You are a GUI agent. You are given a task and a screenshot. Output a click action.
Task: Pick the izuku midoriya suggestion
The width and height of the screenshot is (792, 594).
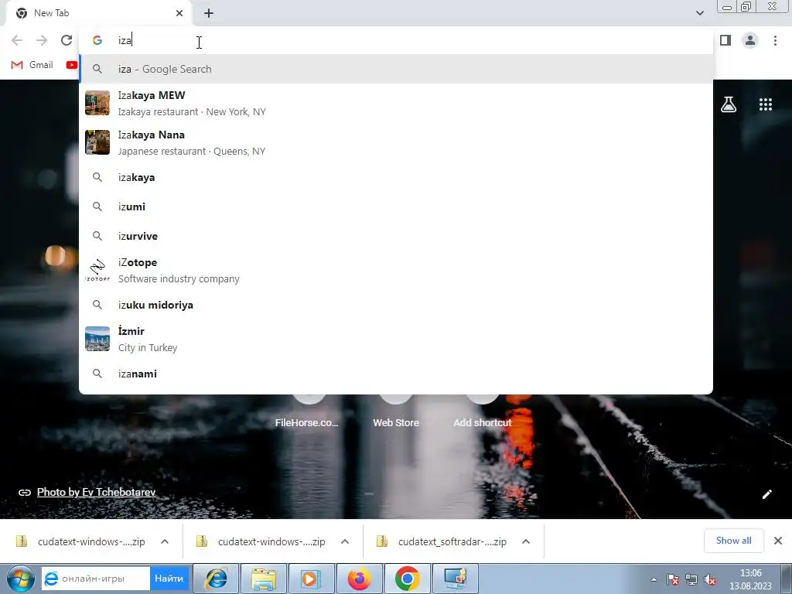click(x=396, y=305)
